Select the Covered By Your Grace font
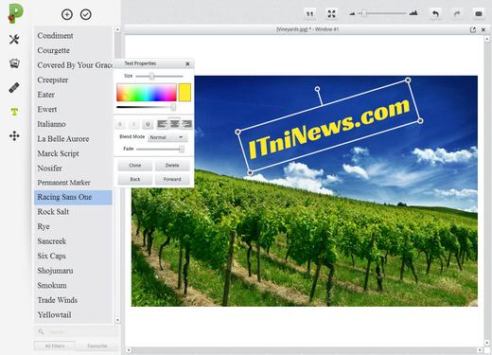492x355 pixels. tap(73, 65)
